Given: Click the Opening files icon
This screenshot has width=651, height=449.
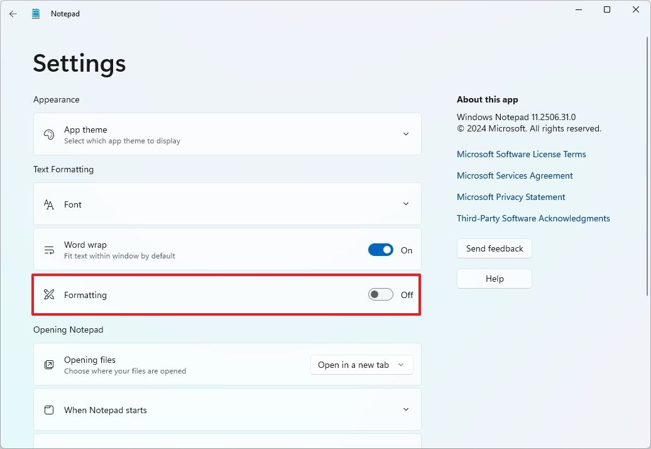Looking at the screenshot, I should (x=49, y=365).
